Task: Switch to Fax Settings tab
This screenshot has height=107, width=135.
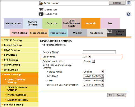Action: 58,33
